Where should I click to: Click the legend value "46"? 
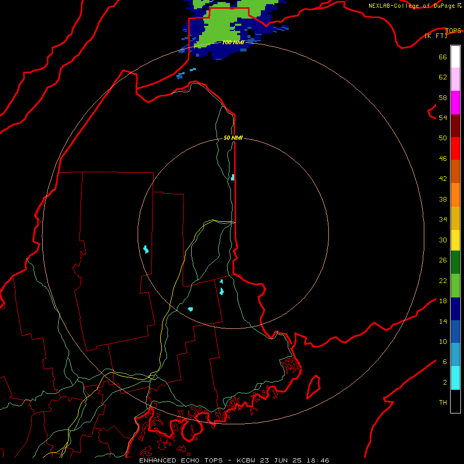(443, 159)
